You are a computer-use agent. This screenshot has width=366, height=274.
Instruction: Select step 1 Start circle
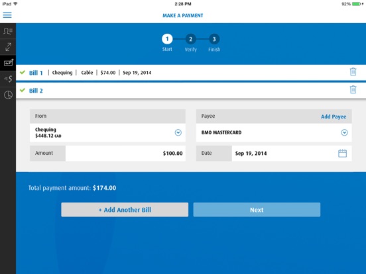click(x=167, y=39)
